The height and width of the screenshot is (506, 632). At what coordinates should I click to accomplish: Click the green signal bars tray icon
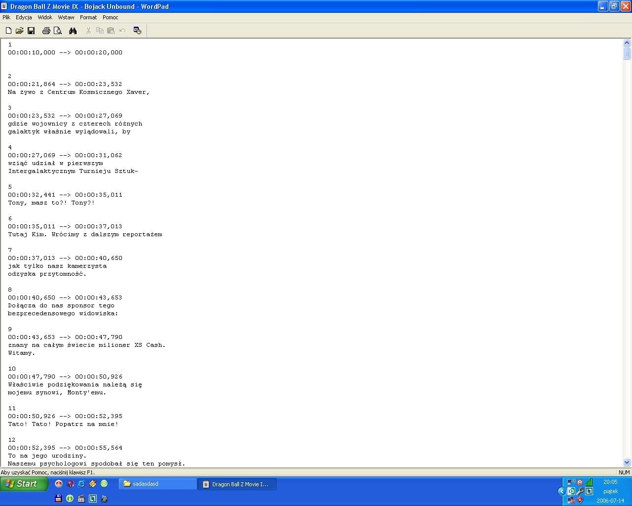(589, 482)
